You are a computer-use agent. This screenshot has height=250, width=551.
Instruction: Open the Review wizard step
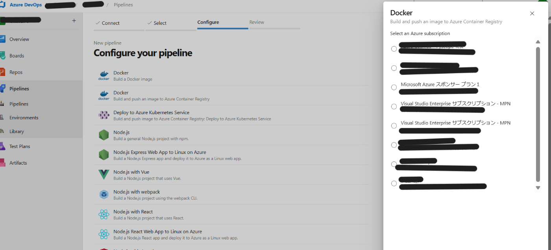tap(274, 23)
